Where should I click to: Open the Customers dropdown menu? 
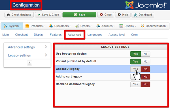60,26
